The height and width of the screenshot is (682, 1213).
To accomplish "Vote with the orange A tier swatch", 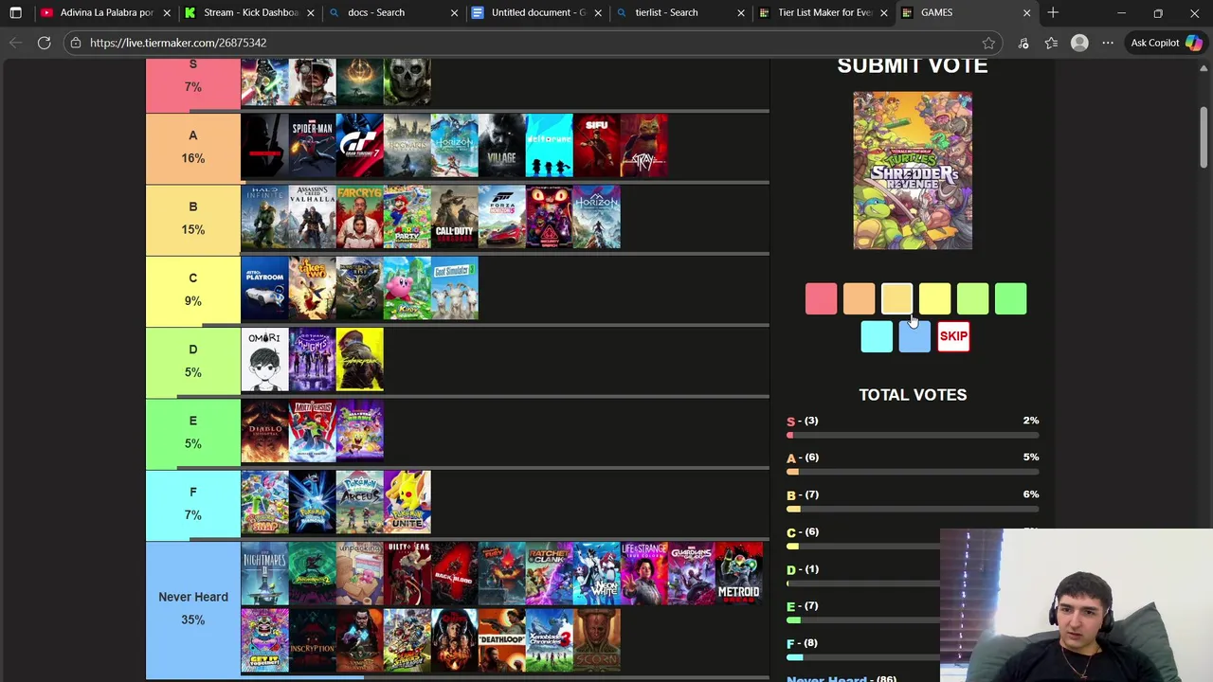I will click(859, 299).
